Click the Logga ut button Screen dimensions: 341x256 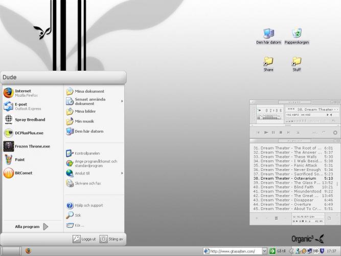point(84,239)
